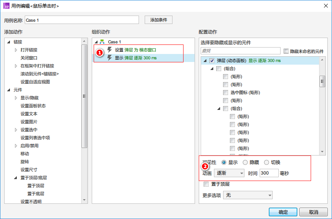Close the 用例编辑 dialog
This screenshot has height=219, width=332.
coord(326,6)
